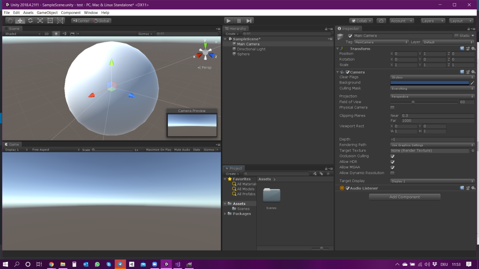Enable the Physical Camera checkbox
The height and width of the screenshot is (269, 479).
pyautogui.click(x=392, y=107)
